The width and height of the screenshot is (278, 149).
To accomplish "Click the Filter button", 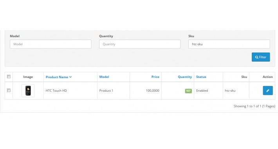I will (261, 57).
